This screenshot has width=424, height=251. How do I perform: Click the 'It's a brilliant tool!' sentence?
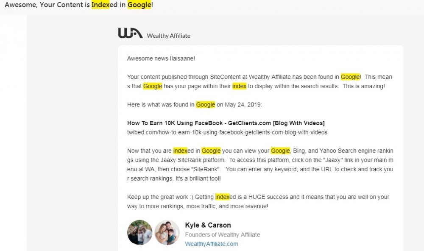198,178
